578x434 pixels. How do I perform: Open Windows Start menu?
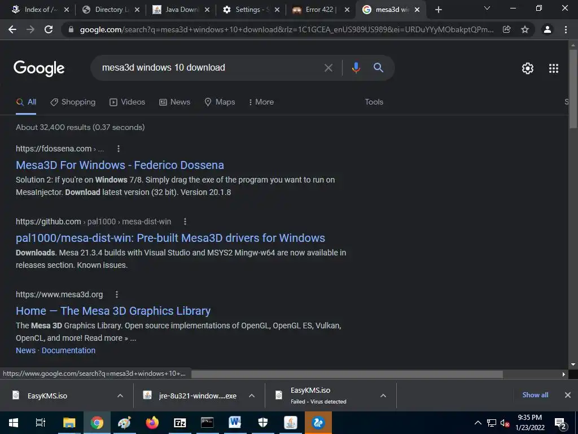click(14, 423)
